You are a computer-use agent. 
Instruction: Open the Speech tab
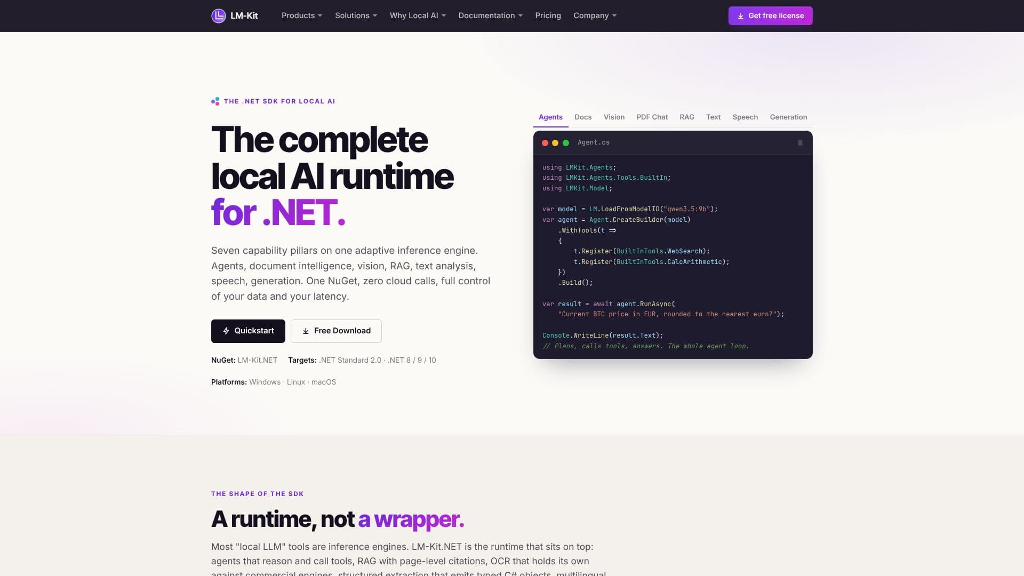coord(745,117)
